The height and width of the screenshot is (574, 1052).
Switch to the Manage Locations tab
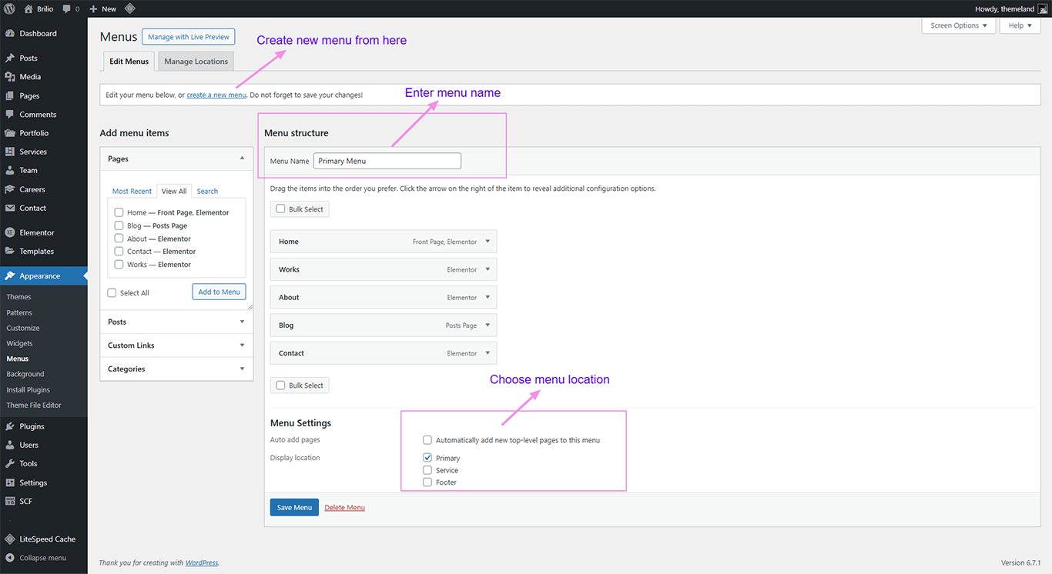[196, 62]
